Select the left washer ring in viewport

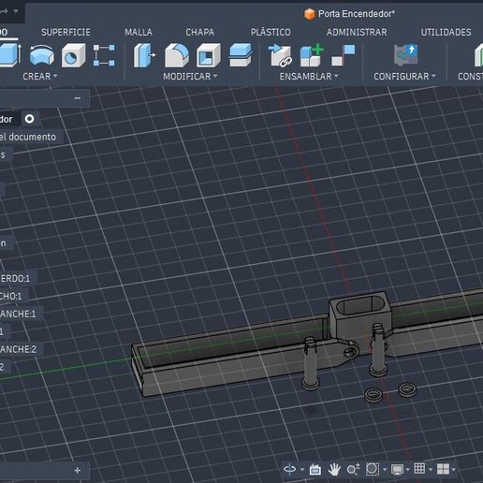click(x=373, y=395)
